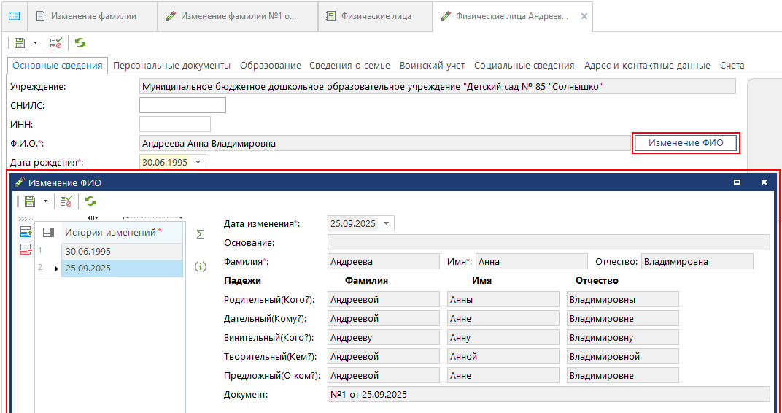Switch to the Персональные документы tab
The image size is (782, 413).
[x=171, y=66]
